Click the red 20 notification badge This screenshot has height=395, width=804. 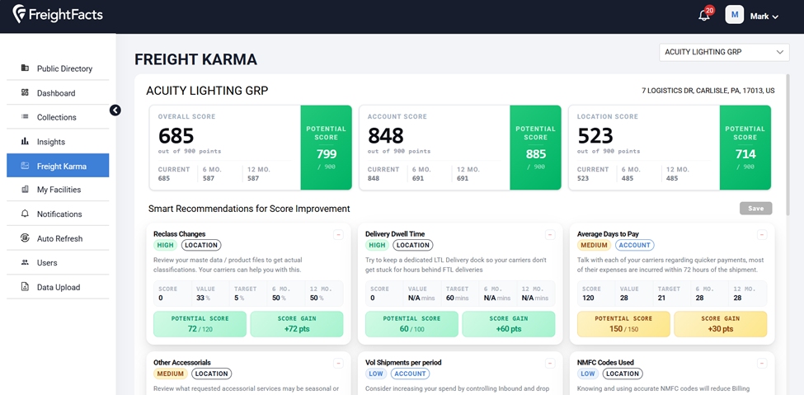pos(710,10)
